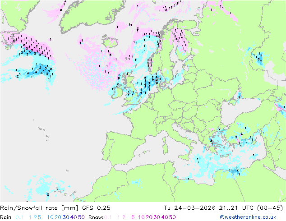Click the 'Tu' weekday abbreviation

pyautogui.click(x=167, y=208)
